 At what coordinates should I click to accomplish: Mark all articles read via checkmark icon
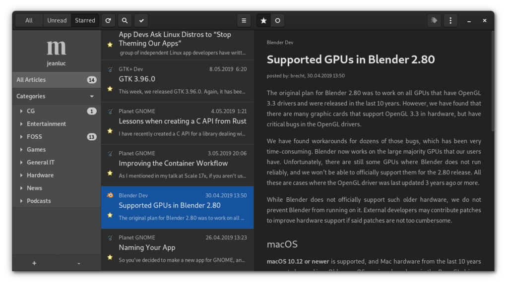(x=141, y=20)
